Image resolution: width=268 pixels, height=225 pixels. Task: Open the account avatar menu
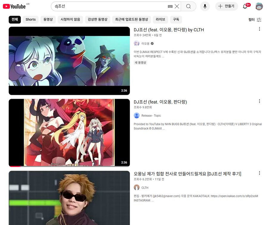coord(259,6)
